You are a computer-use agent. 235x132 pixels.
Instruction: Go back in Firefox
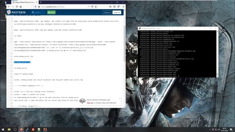(x=9, y=7)
